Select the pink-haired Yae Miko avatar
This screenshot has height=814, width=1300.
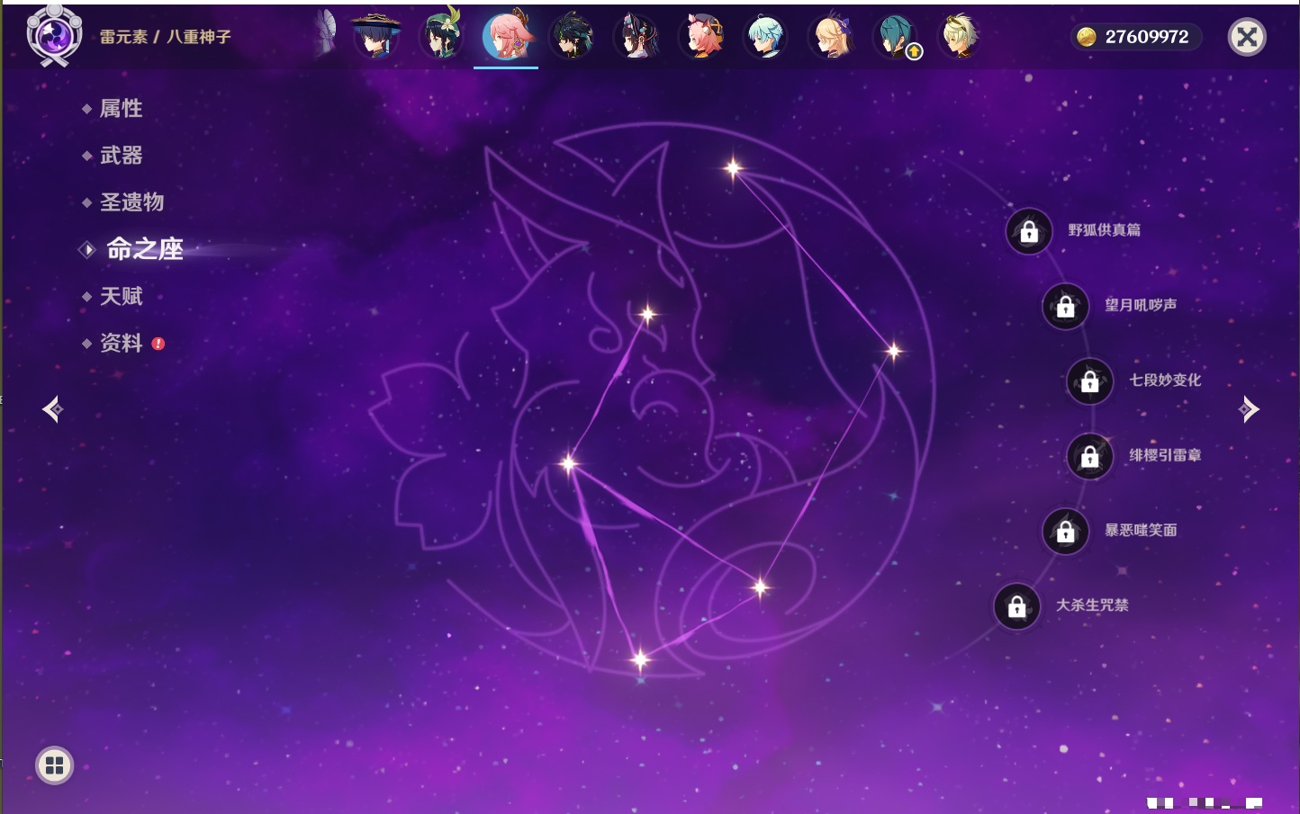point(507,36)
